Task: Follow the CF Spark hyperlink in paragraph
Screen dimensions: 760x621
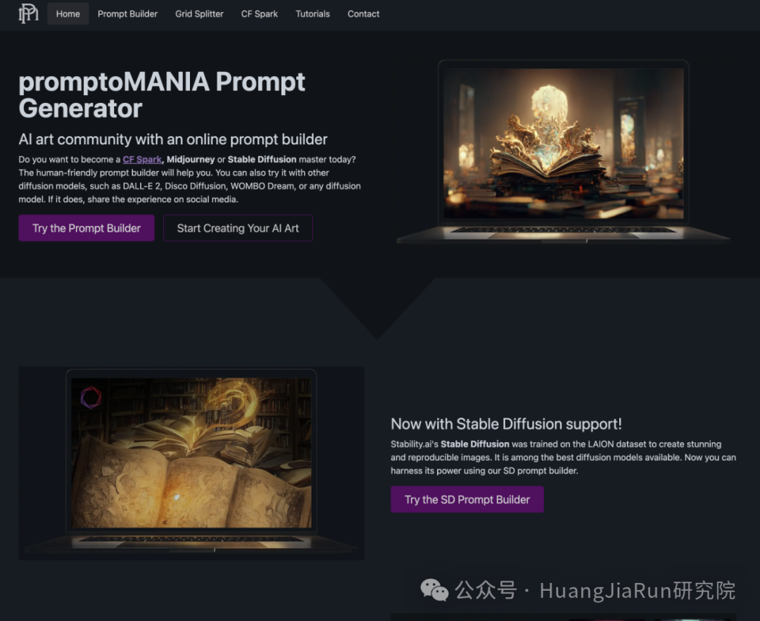Action: (142, 160)
